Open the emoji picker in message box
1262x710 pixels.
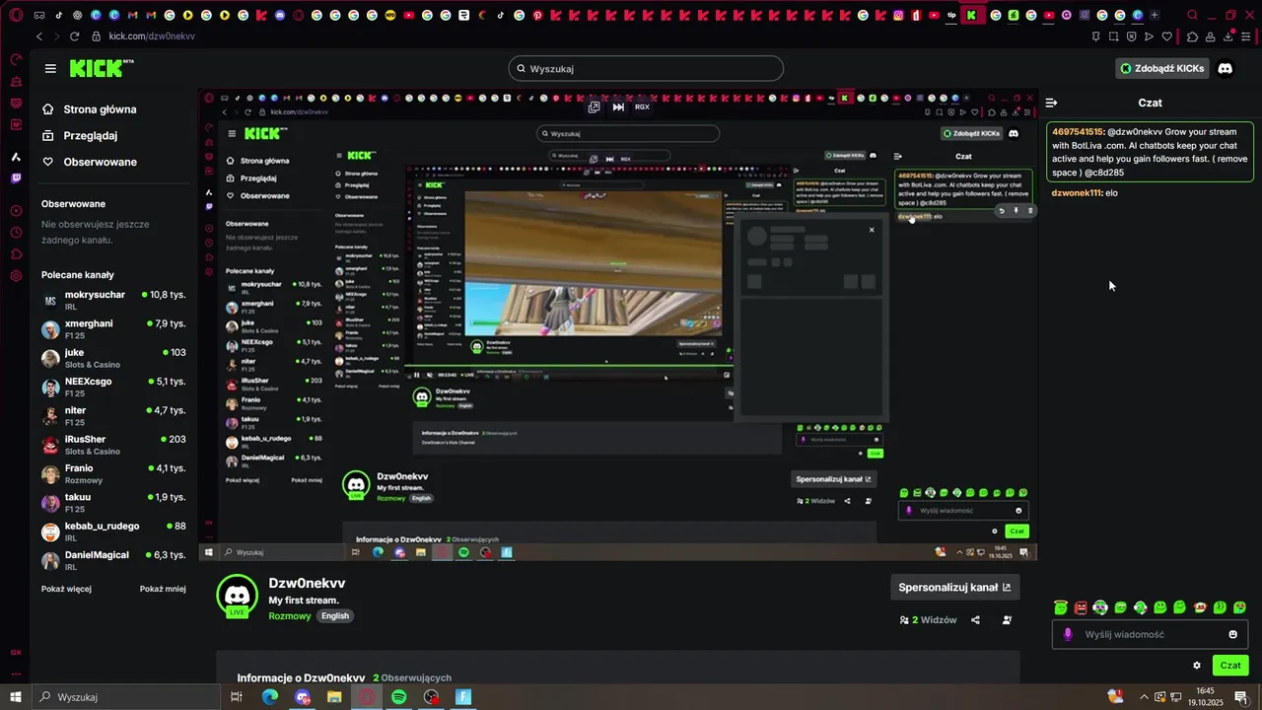pyautogui.click(x=1232, y=634)
